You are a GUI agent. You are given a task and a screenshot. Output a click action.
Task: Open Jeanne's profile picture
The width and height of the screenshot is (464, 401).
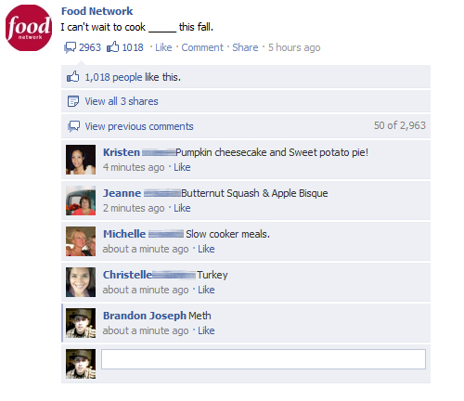click(81, 200)
